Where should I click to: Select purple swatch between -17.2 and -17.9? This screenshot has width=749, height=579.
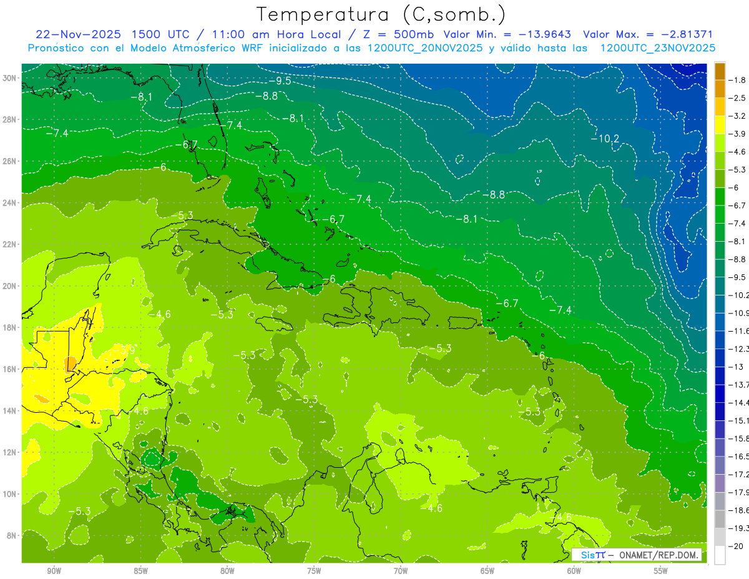pos(720,483)
